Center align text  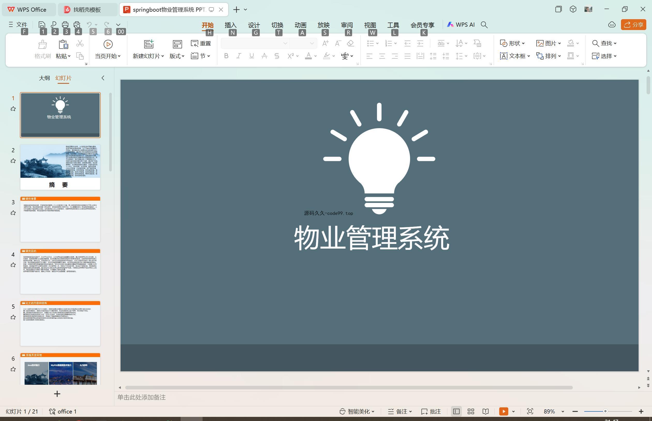pos(382,56)
